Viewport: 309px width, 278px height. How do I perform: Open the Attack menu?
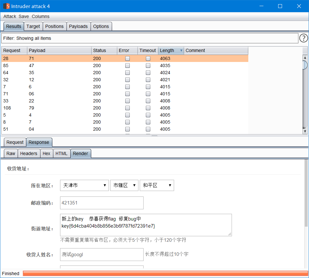(x=10, y=17)
